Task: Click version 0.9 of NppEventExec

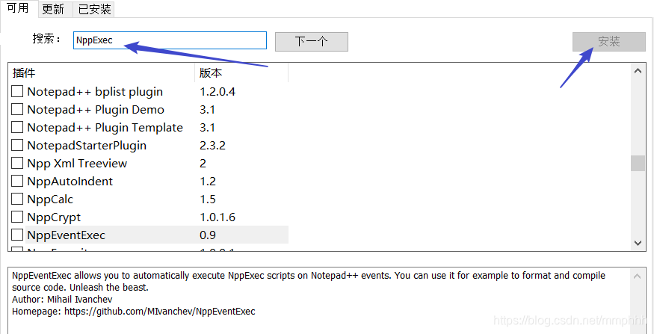Action: (x=208, y=235)
